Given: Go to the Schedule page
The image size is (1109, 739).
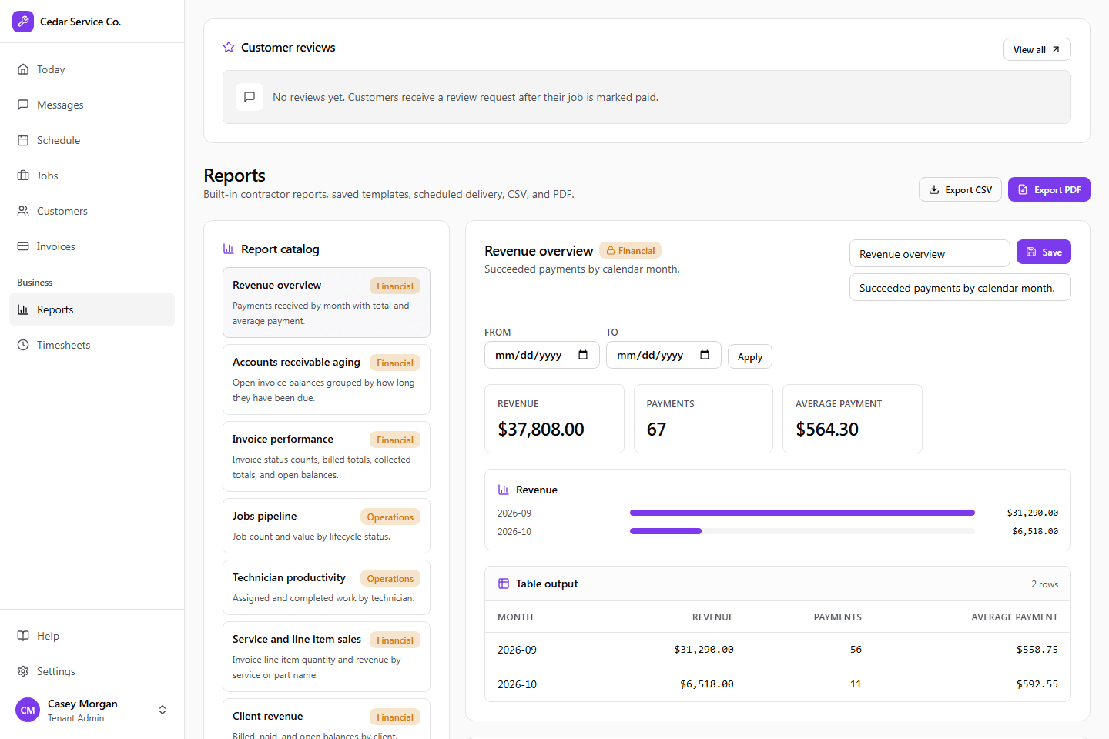Looking at the screenshot, I should [92, 140].
